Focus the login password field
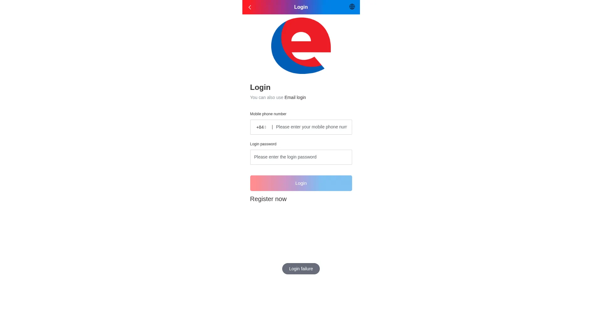Screen dimensions: 602x311 (x=301, y=157)
